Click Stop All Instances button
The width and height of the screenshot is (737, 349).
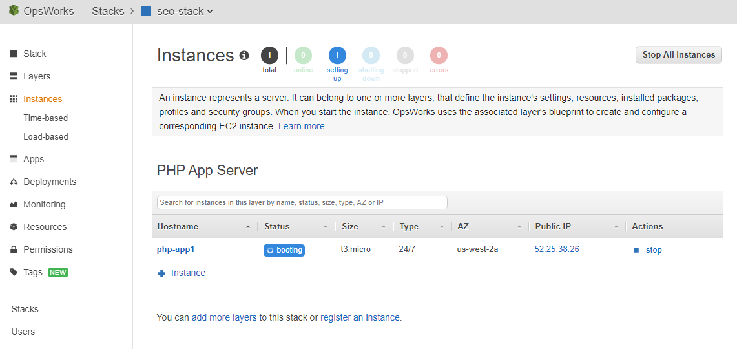pos(679,54)
